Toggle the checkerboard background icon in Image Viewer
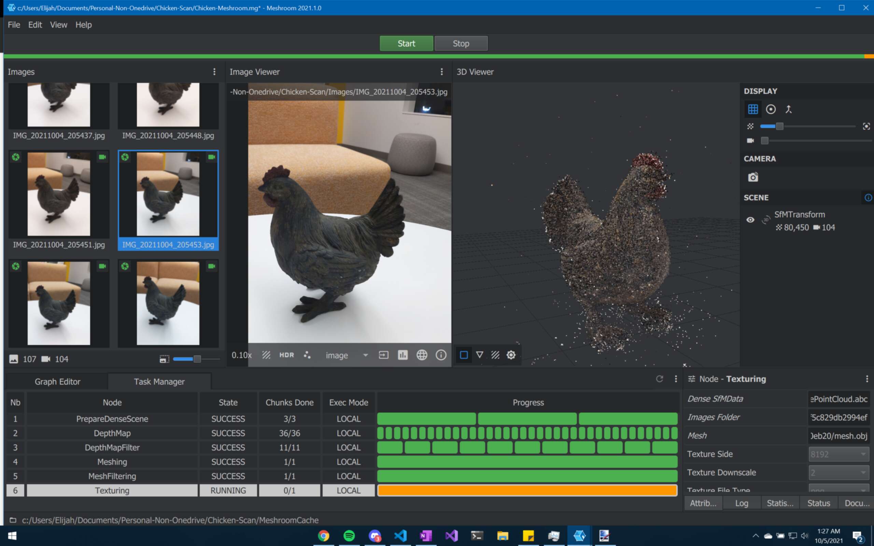The height and width of the screenshot is (546, 874). coord(266,355)
